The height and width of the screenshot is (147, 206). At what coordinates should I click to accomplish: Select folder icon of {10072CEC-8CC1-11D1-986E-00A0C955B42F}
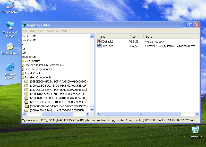[x=27, y=86]
